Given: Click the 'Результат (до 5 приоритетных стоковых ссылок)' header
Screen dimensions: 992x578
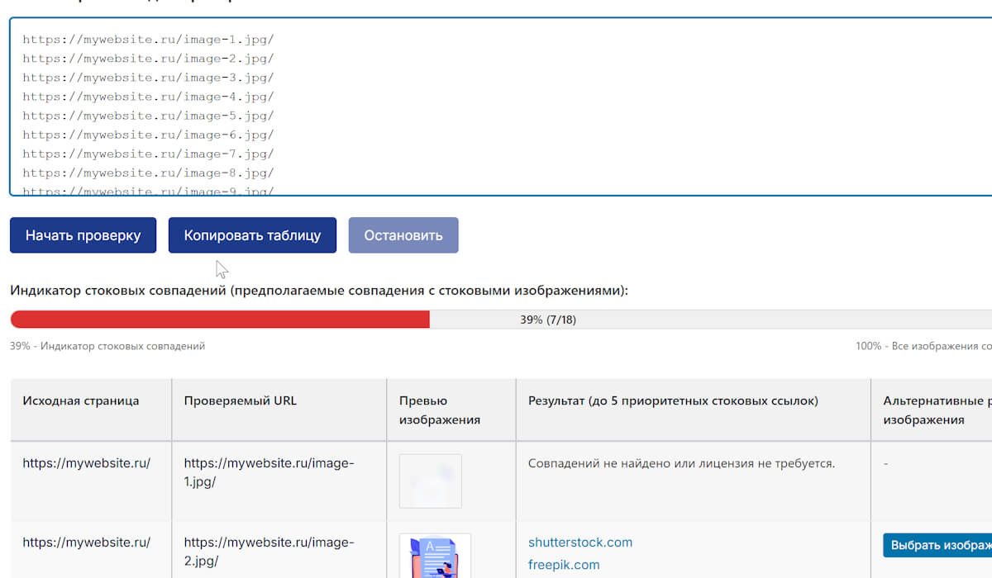Looking at the screenshot, I should (x=673, y=401).
